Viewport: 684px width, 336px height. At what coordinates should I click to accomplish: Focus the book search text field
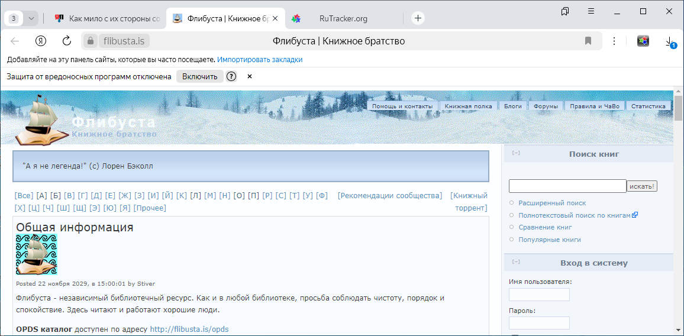(567, 186)
